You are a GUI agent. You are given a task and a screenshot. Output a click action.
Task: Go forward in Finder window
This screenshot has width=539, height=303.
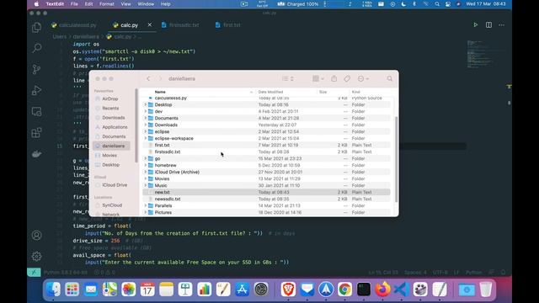tap(160, 78)
